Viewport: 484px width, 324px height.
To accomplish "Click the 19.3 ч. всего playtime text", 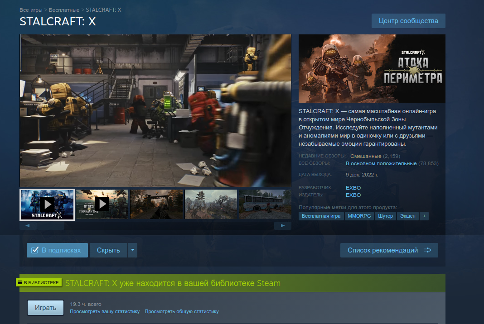I will point(86,304).
